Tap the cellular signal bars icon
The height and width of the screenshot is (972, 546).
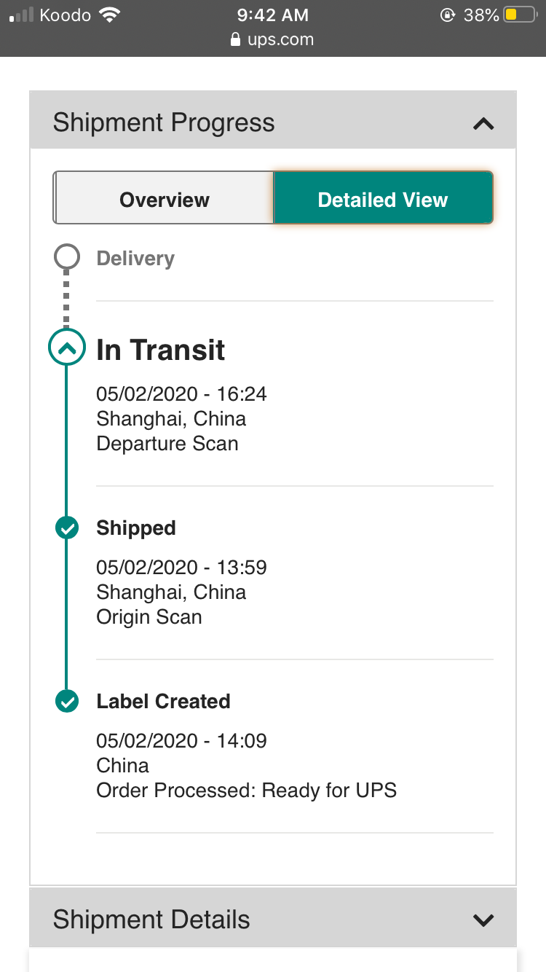[21, 15]
